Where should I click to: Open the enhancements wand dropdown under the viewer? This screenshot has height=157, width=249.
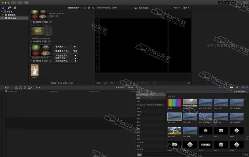point(106,83)
